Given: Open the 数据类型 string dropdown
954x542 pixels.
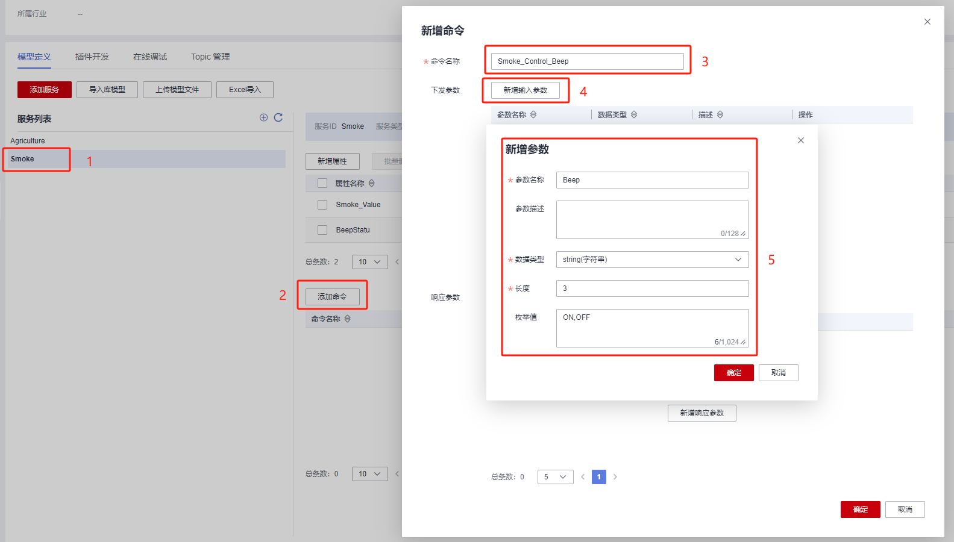Looking at the screenshot, I should coord(652,260).
